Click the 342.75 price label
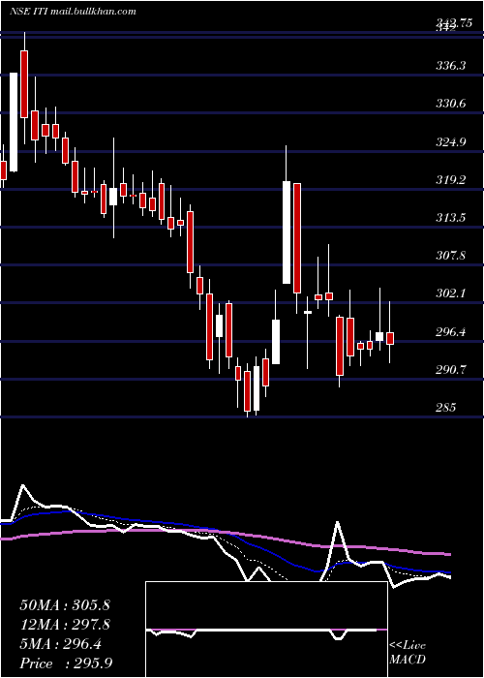 (x=453, y=24)
